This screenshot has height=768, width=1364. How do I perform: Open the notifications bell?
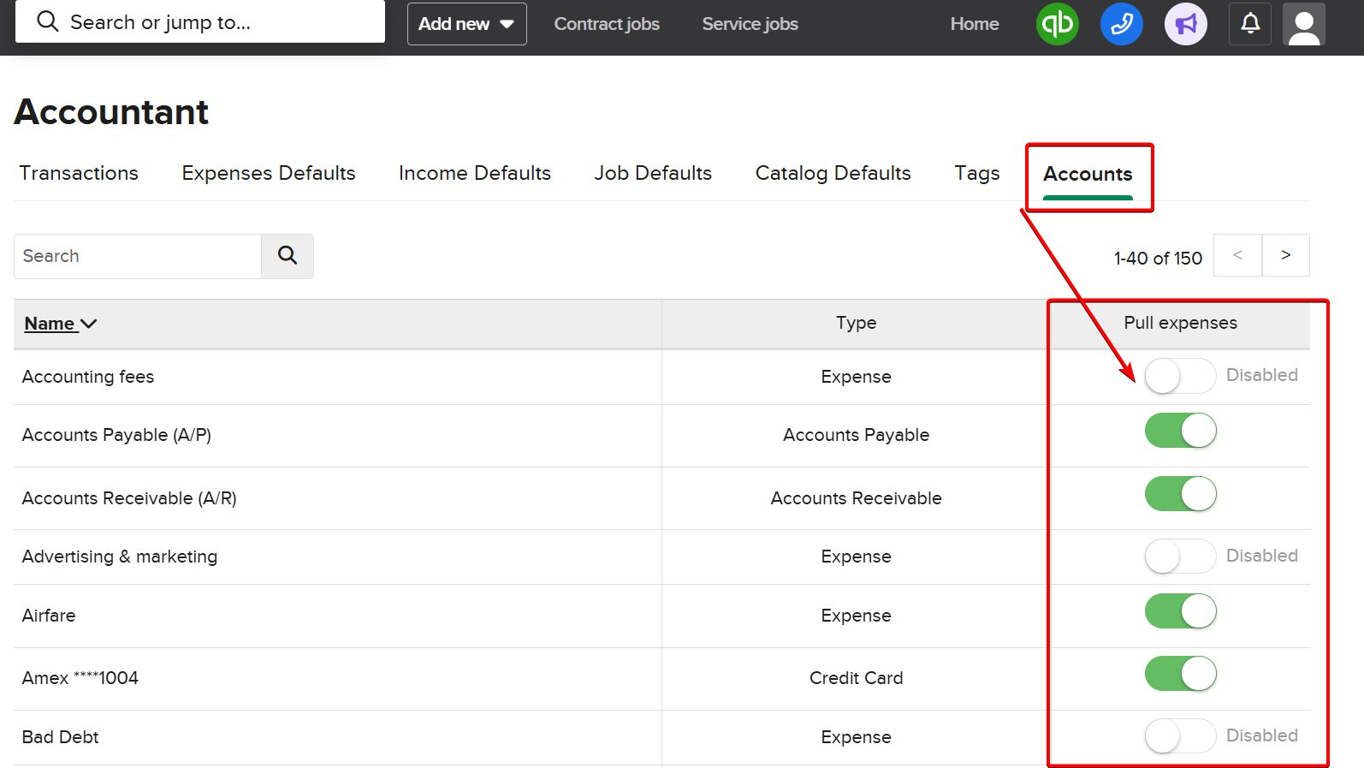(1249, 24)
